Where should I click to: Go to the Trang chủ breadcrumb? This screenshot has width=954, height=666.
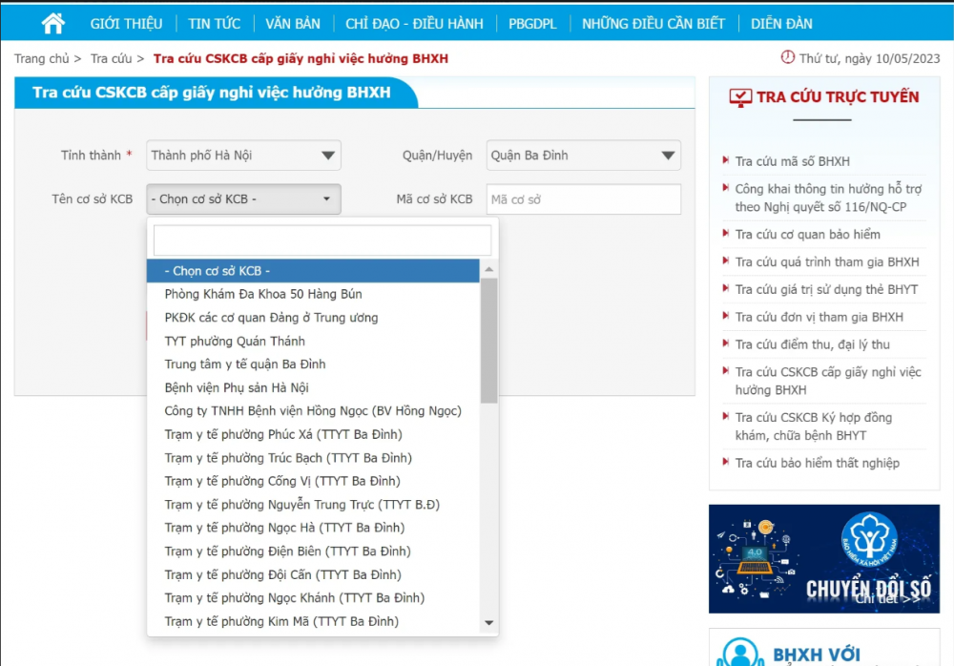point(41,58)
